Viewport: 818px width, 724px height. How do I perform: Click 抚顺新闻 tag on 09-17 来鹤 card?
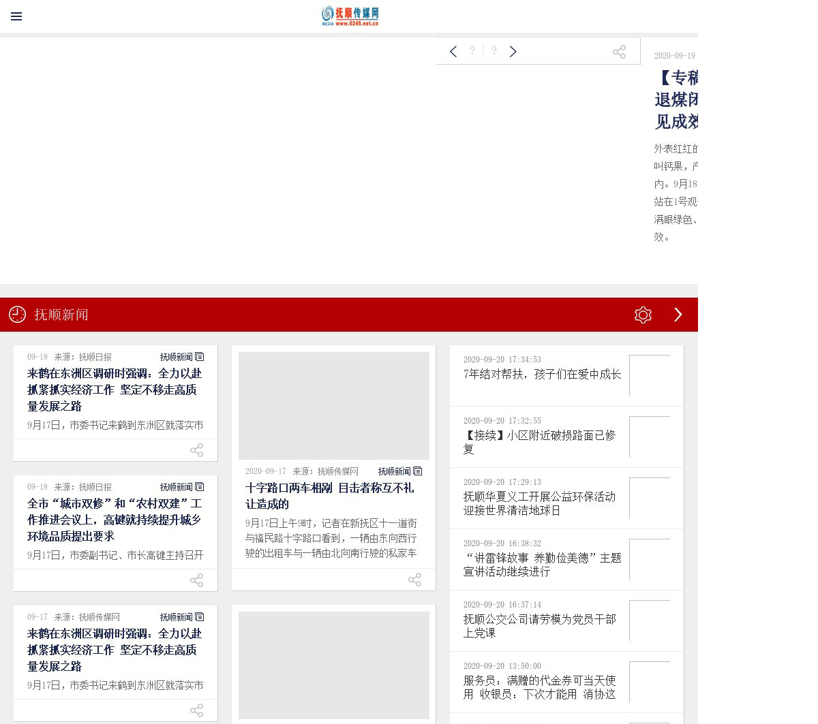click(182, 617)
